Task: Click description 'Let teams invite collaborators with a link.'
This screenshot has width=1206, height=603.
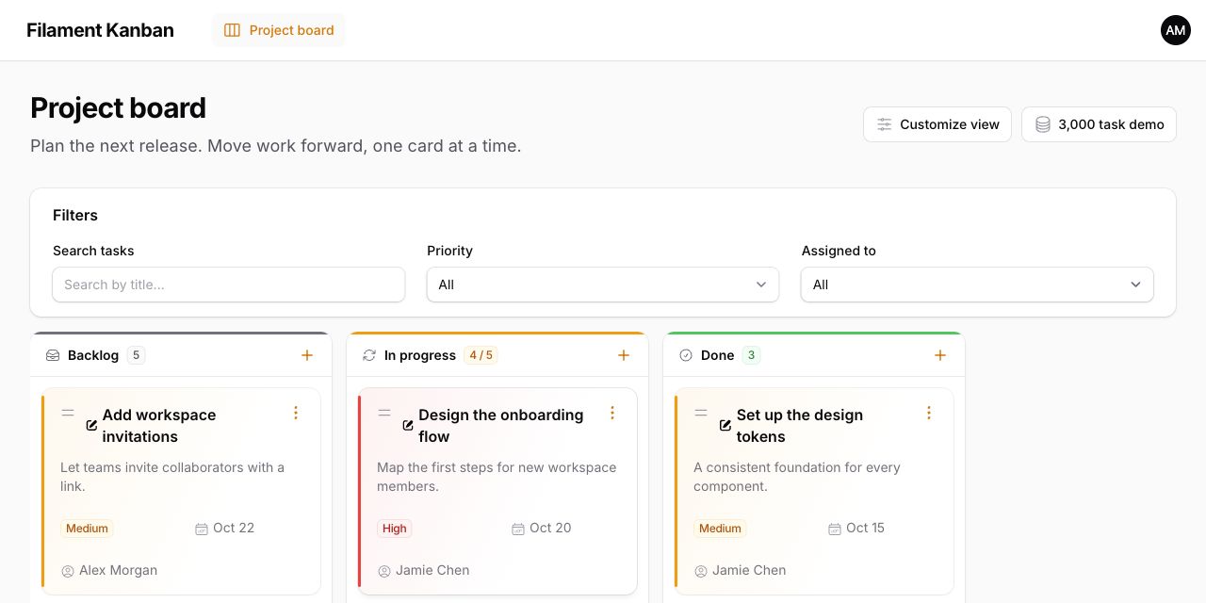Action: 172,477
